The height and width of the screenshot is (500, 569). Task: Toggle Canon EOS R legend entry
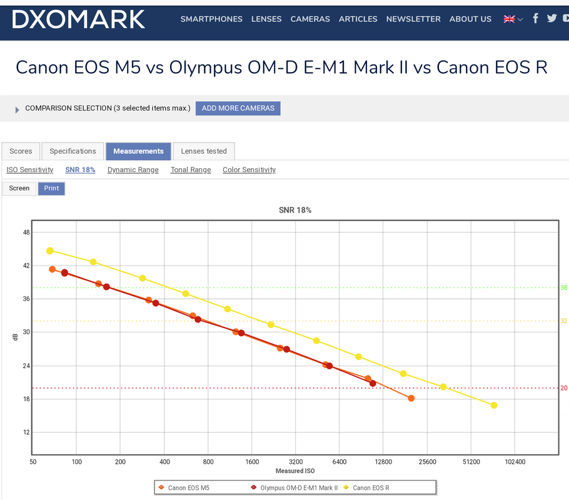point(366,487)
